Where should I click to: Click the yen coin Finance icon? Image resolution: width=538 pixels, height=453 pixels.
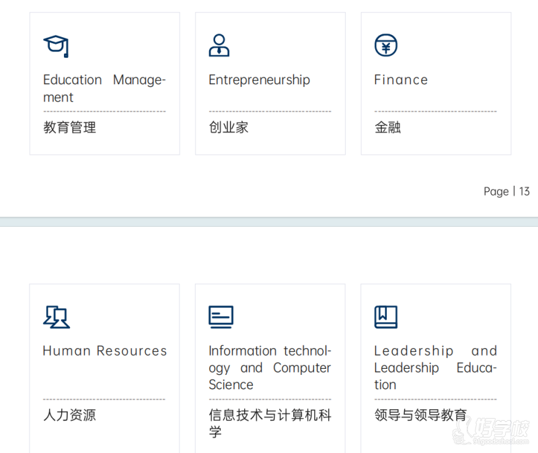pos(385,46)
